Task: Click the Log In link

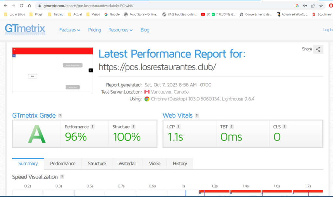Action: point(327,30)
